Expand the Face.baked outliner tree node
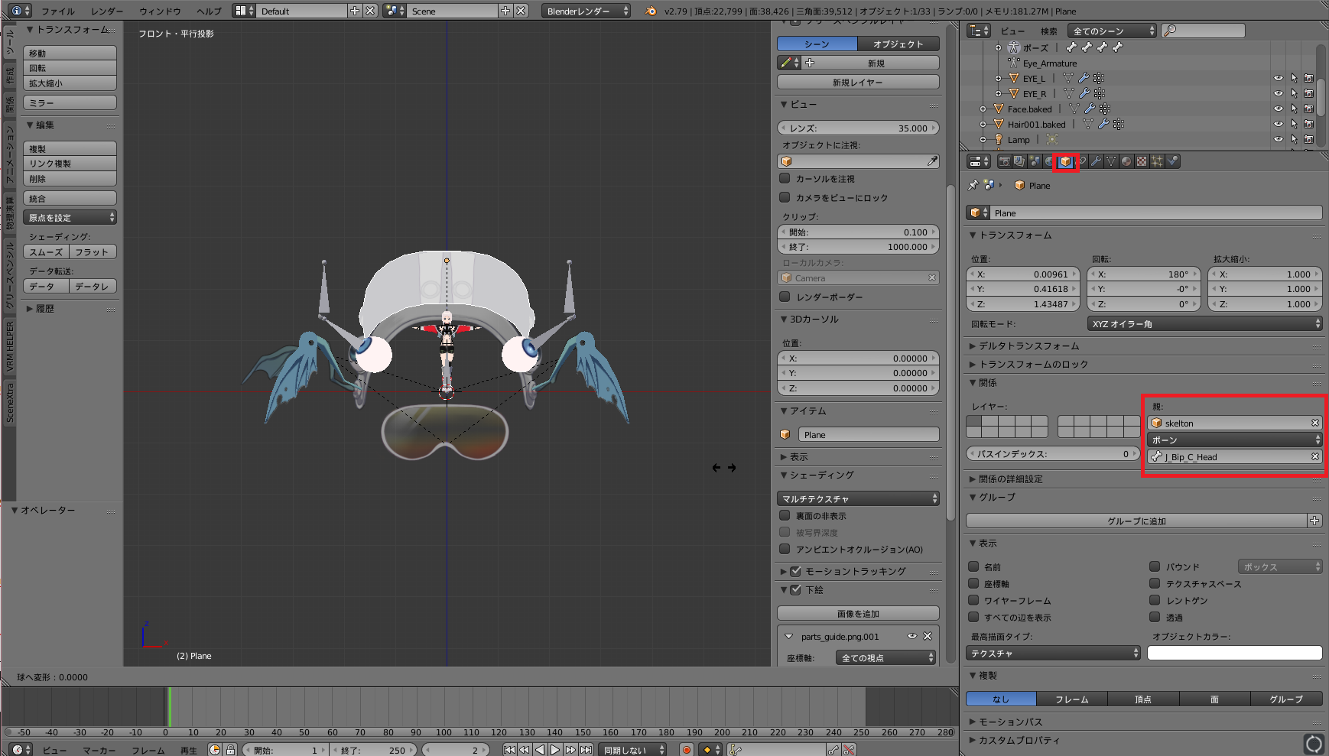 [983, 109]
